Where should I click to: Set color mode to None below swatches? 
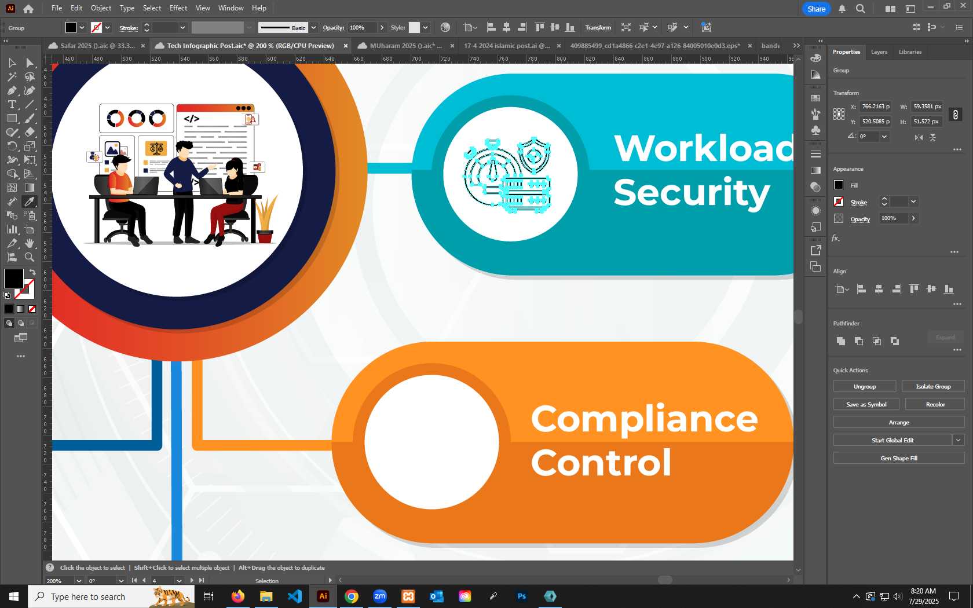tap(32, 309)
